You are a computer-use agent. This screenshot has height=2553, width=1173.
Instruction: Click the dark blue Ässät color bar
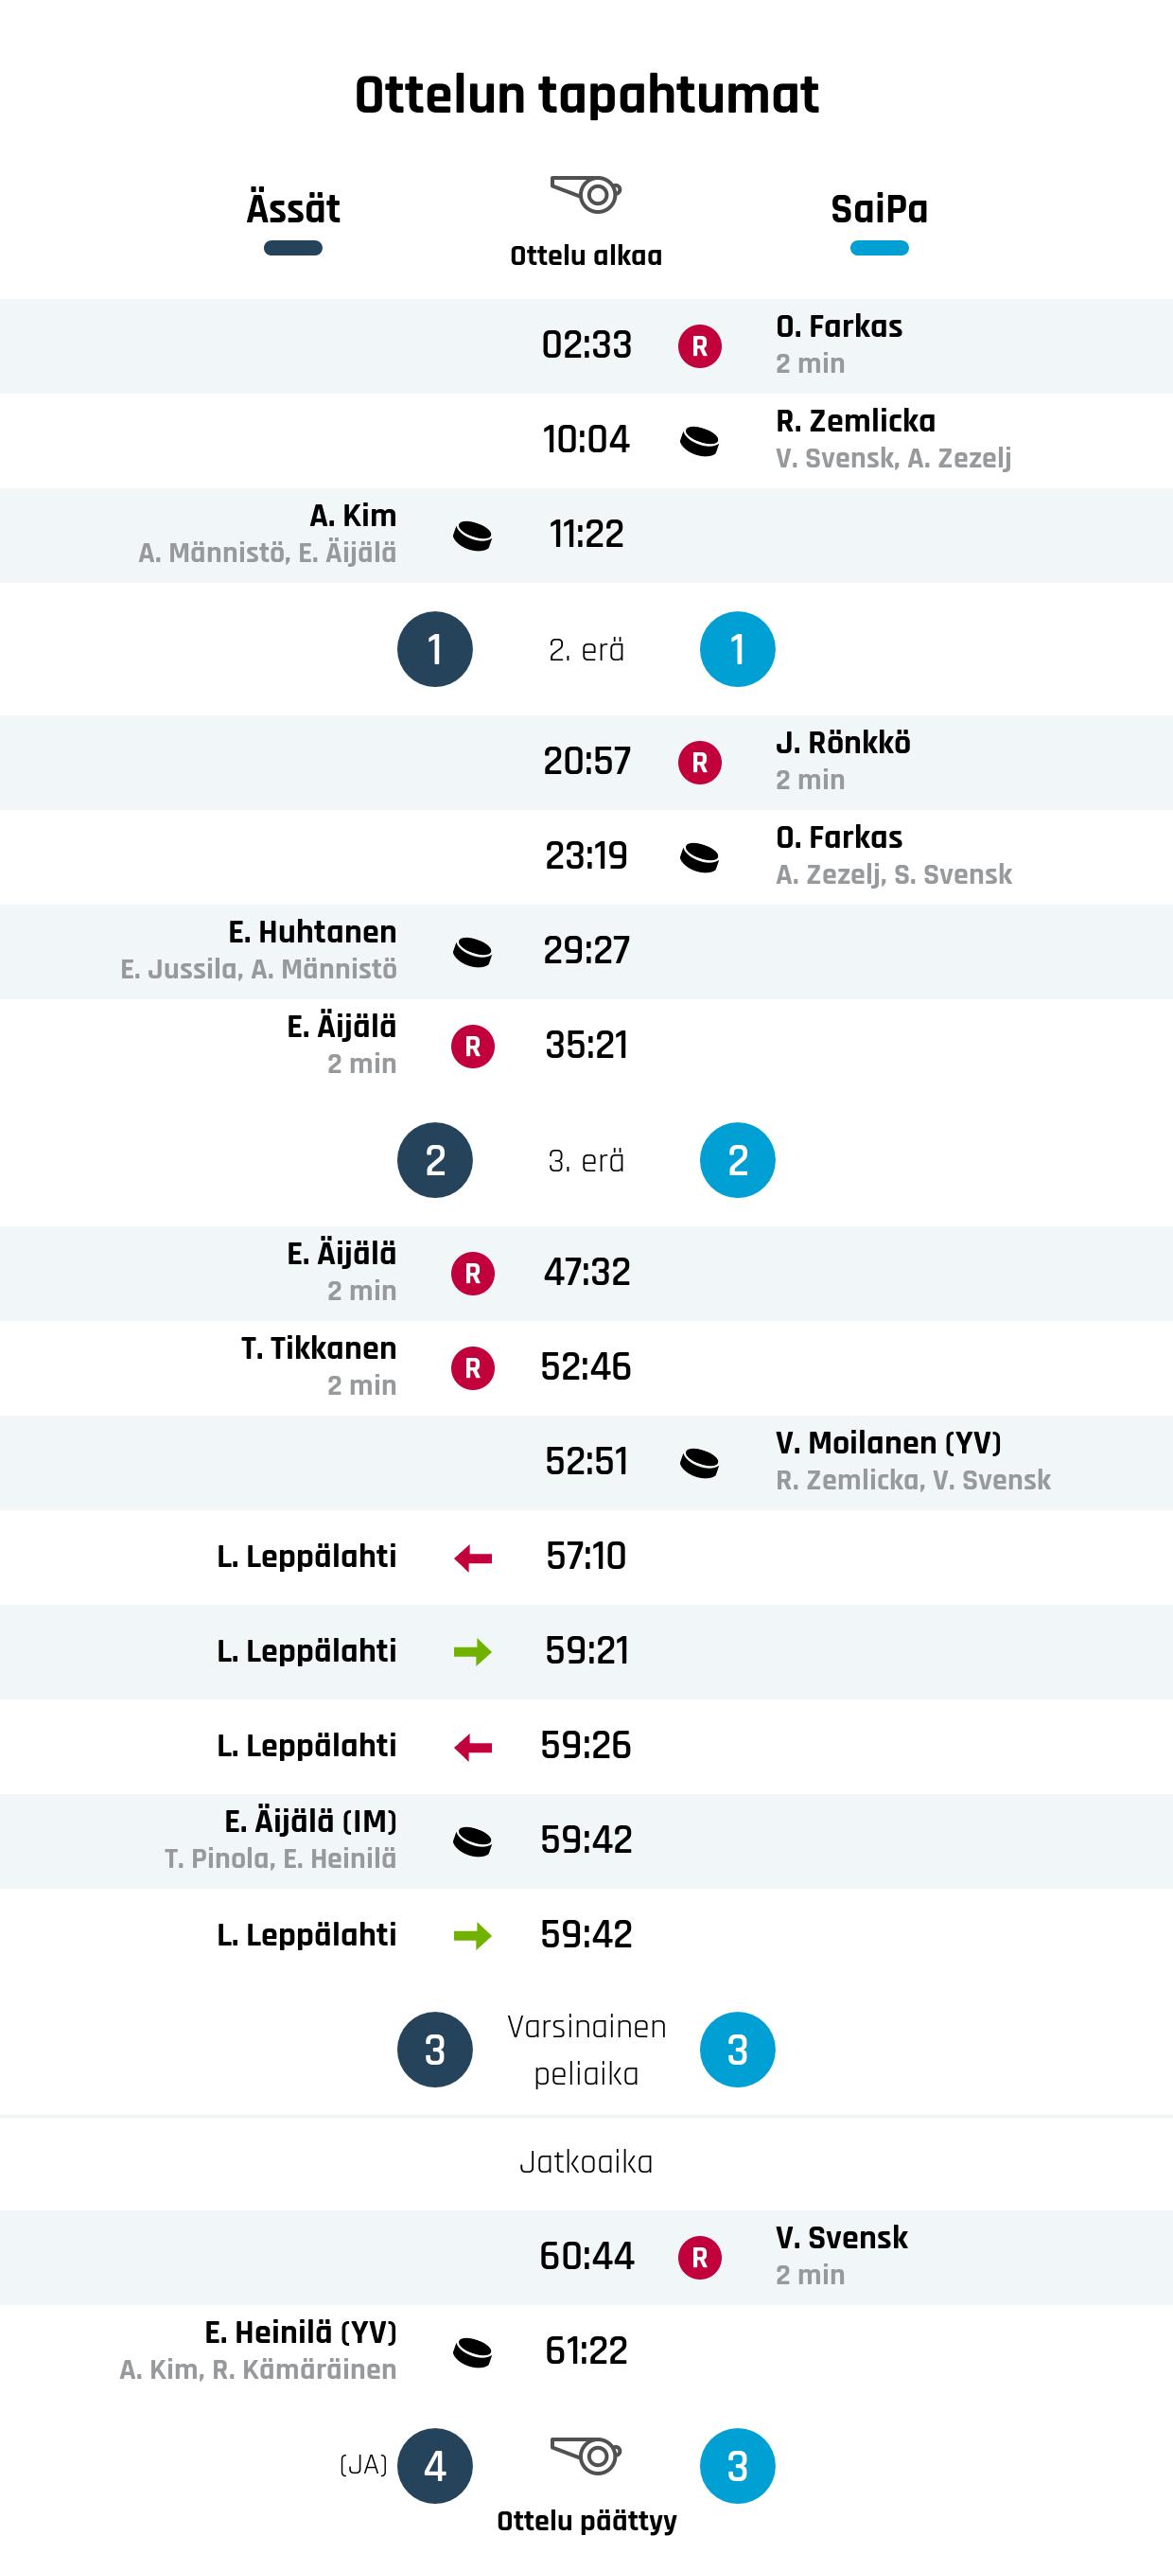click(x=293, y=248)
